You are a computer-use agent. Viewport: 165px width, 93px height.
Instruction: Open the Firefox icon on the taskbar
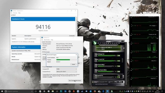(x=95, y=91)
